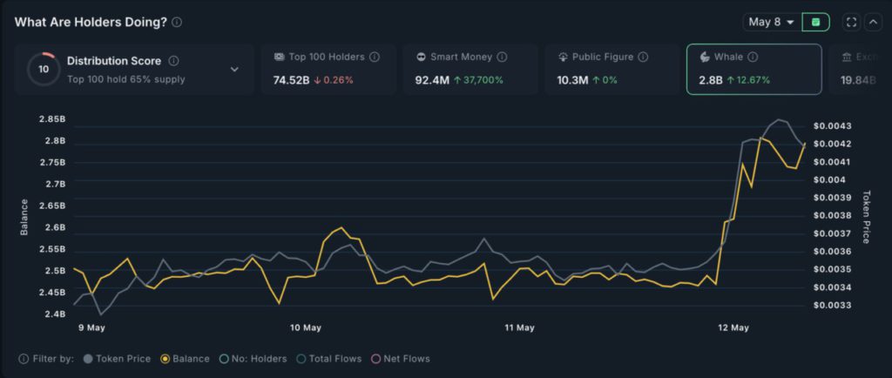Select the Whale tab

pyautogui.click(x=753, y=69)
